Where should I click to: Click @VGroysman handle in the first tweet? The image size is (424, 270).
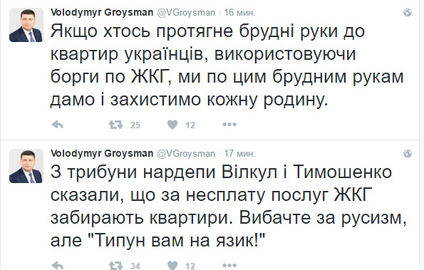pos(186,13)
